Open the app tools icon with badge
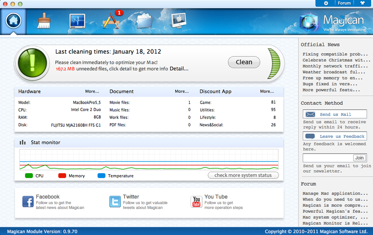The image size is (373, 235). 111,21
